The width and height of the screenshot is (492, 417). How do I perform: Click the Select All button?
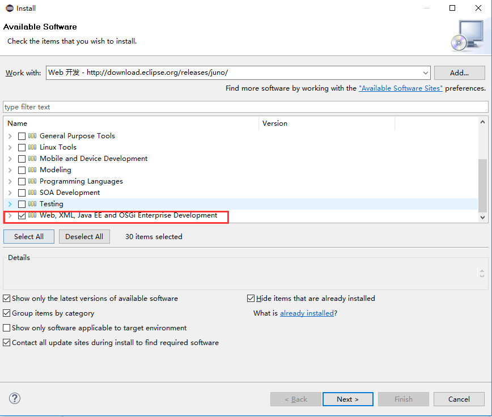[x=29, y=236]
